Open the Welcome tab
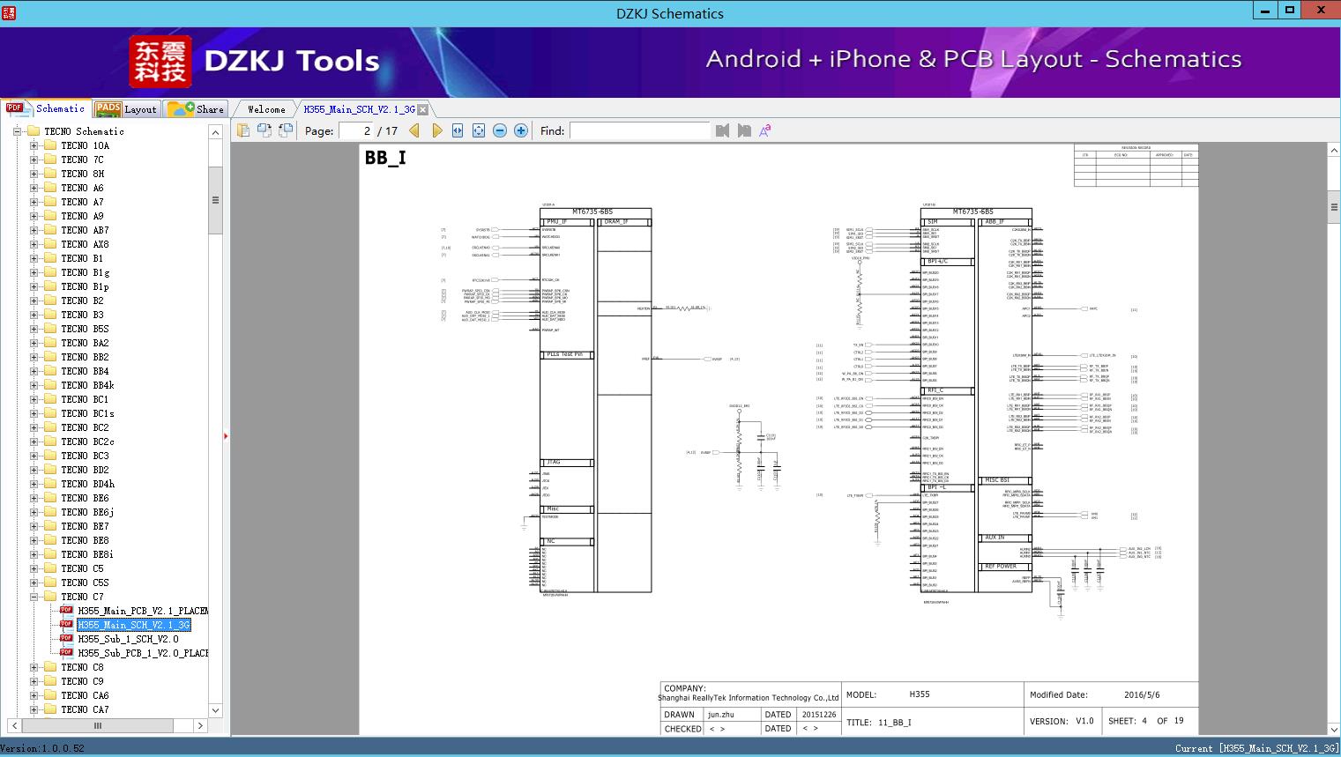This screenshot has width=1341, height=757. click(266, 109)
